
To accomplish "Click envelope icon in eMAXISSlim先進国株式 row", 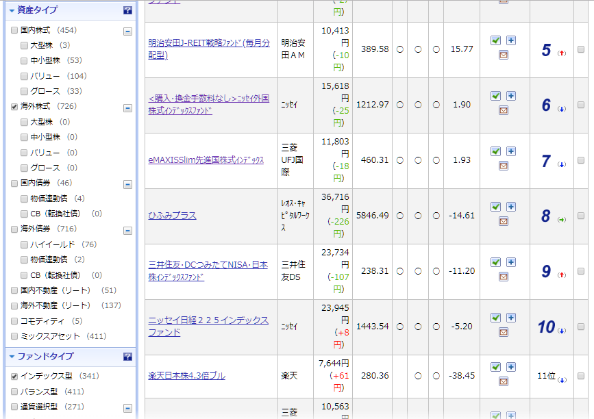I will pyautogui.click(x=504, y=166).
